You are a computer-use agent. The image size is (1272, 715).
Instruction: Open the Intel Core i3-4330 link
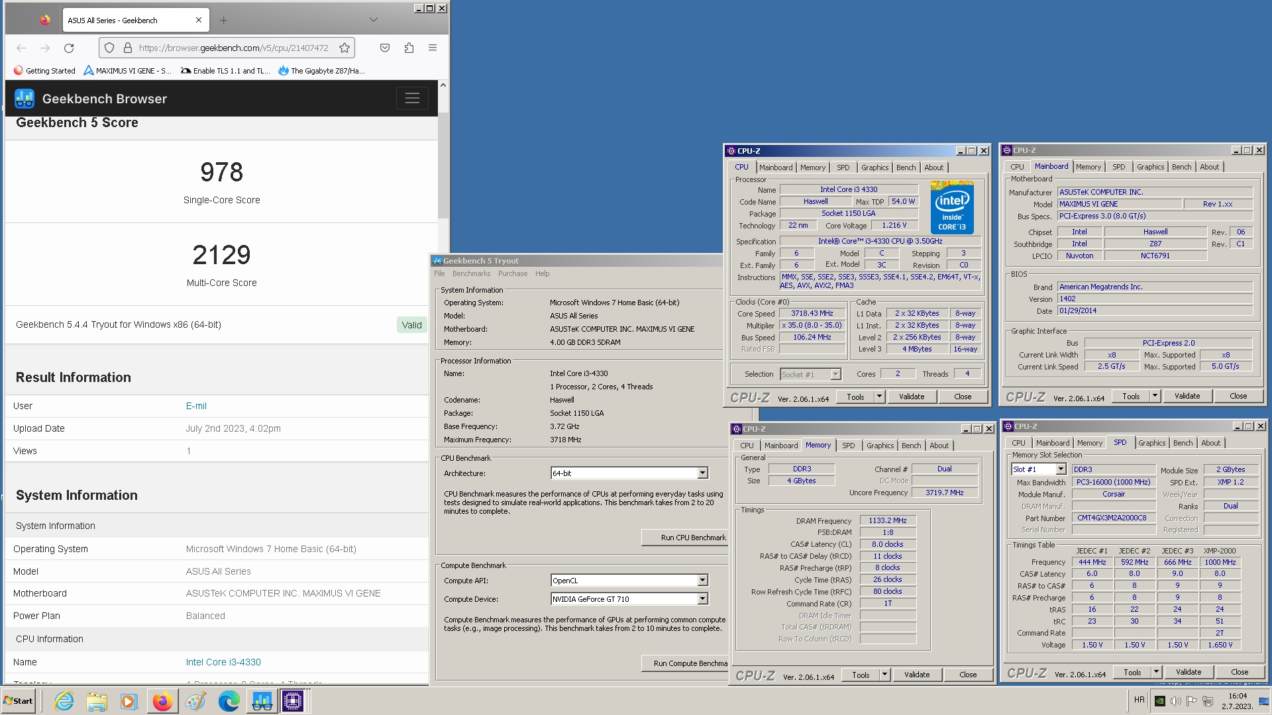(x=223, y=662)
